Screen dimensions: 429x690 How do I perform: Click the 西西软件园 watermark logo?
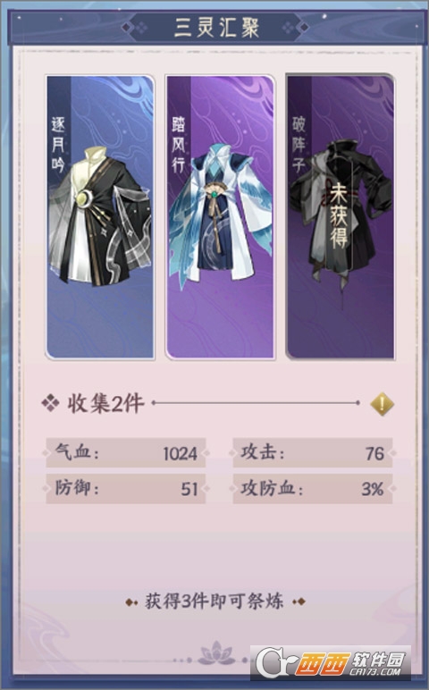[x=331, y=662]
